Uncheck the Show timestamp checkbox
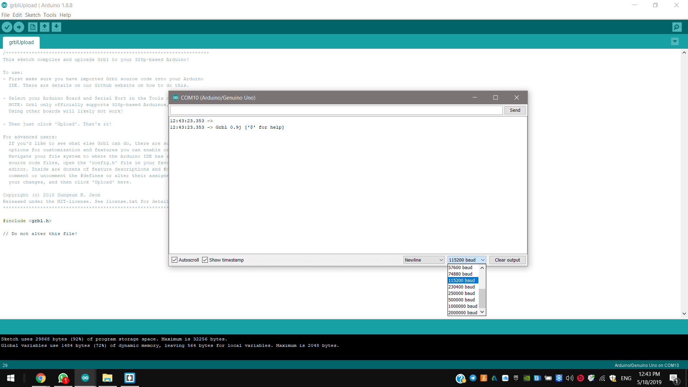This screenshot has height=387, width=688. (205, 260)
